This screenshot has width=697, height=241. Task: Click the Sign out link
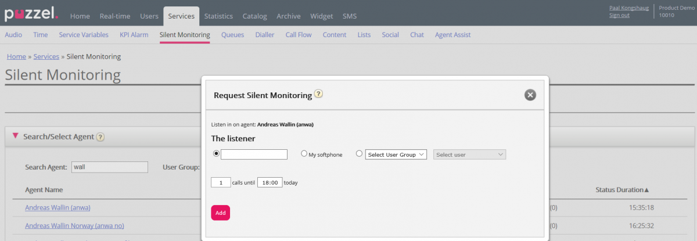619,15
